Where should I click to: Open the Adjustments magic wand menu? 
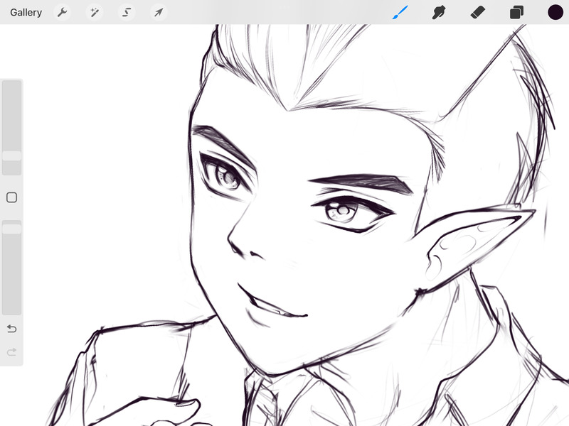coord(95,12)
